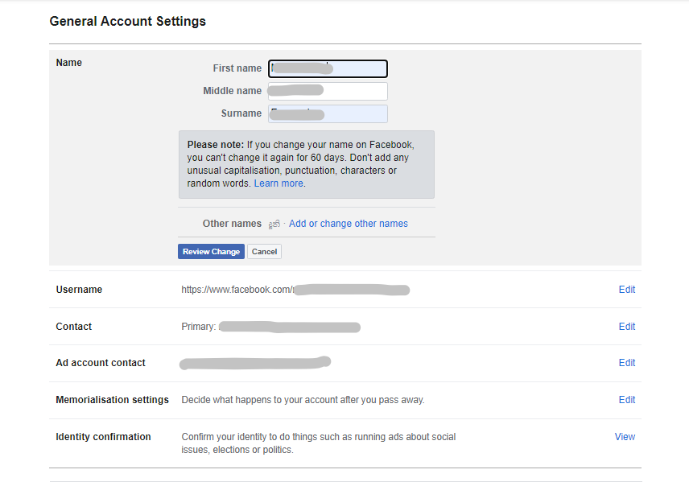Click the Memorialisation settings label
The width and height of the screenshot is (689, 482).
pyautogui.click(x=112, y=399)
